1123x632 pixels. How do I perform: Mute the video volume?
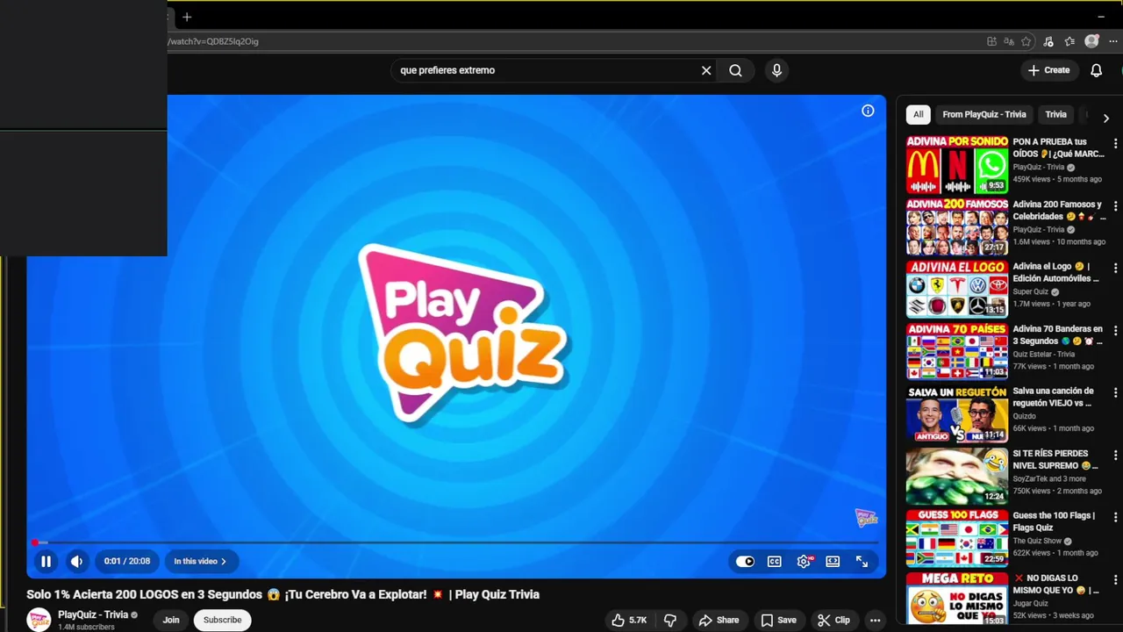(x=76, y=562)
